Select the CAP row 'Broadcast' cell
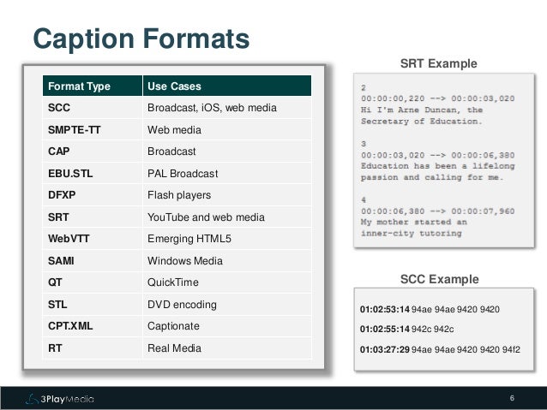547x410 pixels. 227,152
